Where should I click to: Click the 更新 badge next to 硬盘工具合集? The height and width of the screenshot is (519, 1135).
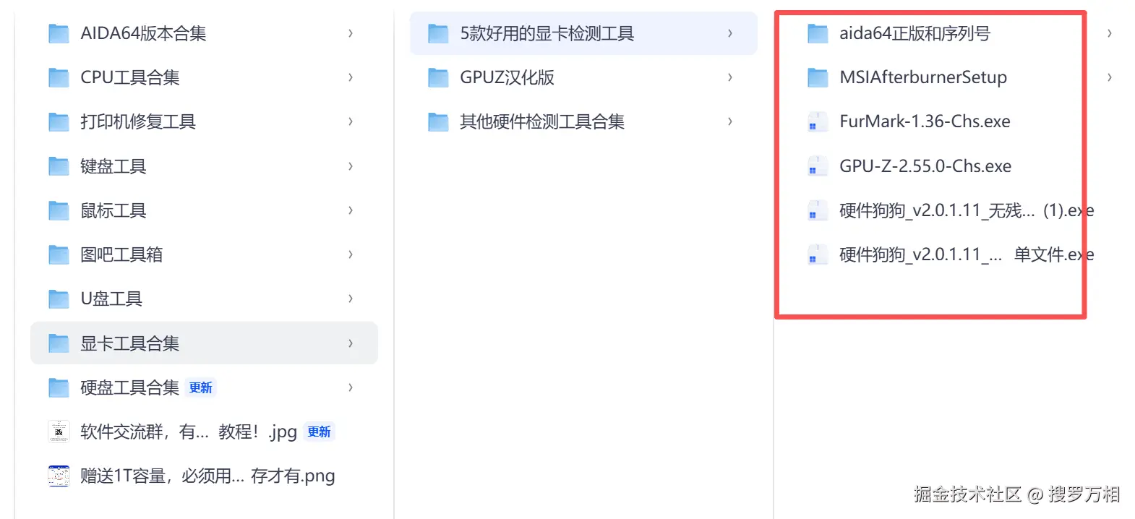tap(201, 388)
